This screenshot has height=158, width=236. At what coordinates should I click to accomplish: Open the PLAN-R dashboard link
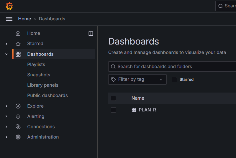coord(147,110)
